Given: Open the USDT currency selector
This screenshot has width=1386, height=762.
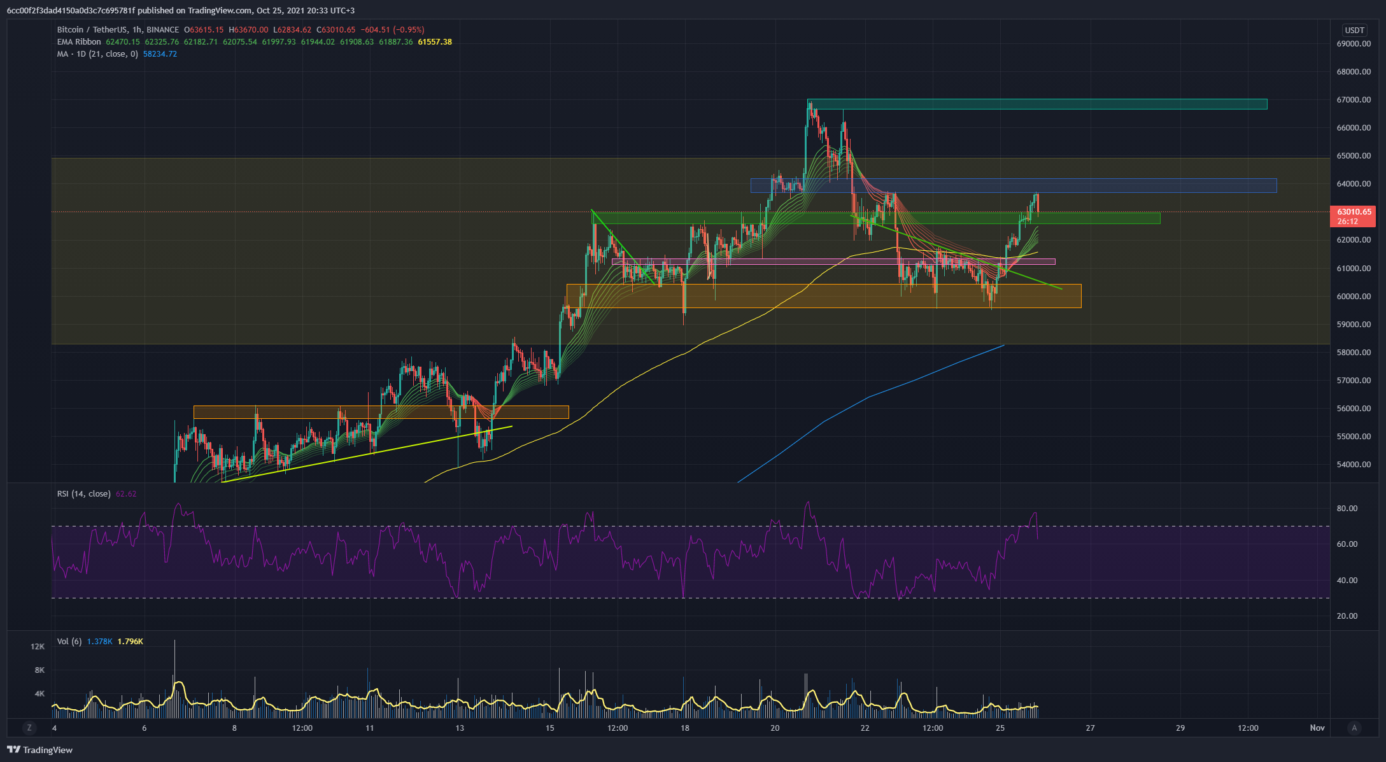Looking at the screenshot, I should point(1354,30).
